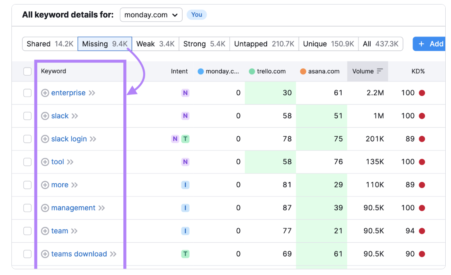Click the Volume column sort icon

click(x=380, y=71)
